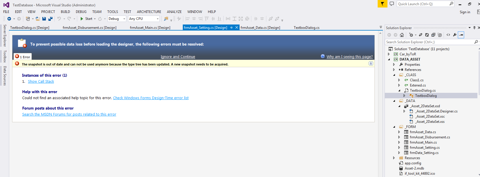Open the Solution Explorer window options arrow
Image resolution: width=480 pixels, height=177 pixels.
470,28
